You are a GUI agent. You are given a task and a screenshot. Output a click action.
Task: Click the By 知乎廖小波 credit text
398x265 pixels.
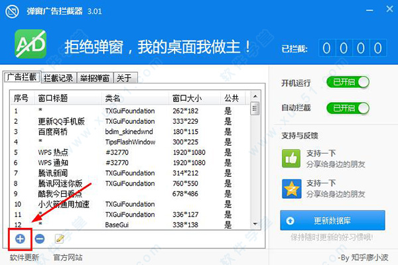point(364,258)
